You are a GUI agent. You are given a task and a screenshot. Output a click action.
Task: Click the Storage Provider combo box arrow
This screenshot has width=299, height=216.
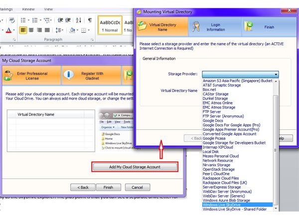tap(276, 74)
